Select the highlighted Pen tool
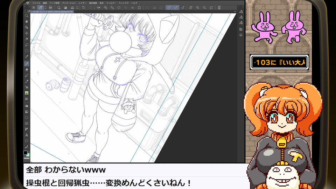Screen dimensions: 336x189 pos(27,64)
